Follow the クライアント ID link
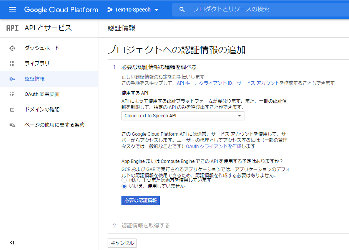349x250 pixels. click(216, 83)
